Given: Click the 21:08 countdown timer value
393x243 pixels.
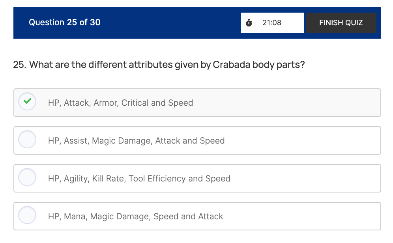Looking at the screenshot, I should 271,23.
